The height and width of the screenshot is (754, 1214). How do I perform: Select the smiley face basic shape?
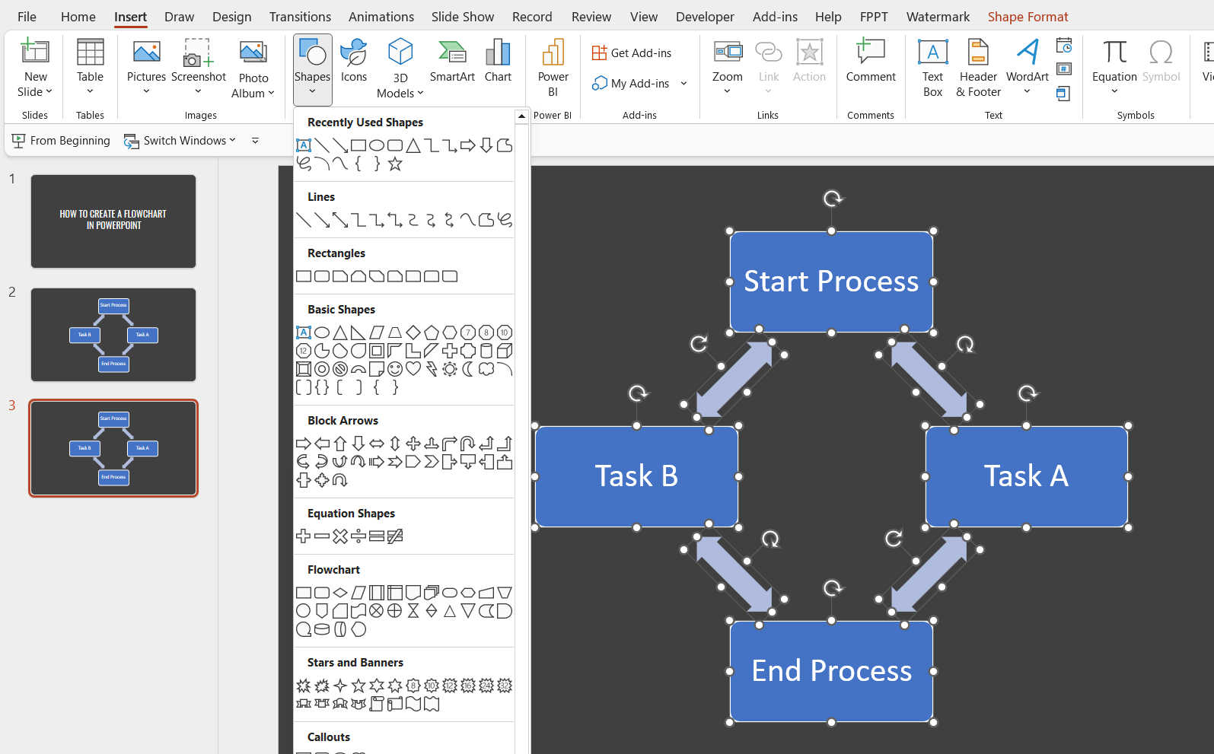pos(395,369)
